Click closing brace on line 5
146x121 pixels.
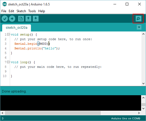(x=11, y=53)
